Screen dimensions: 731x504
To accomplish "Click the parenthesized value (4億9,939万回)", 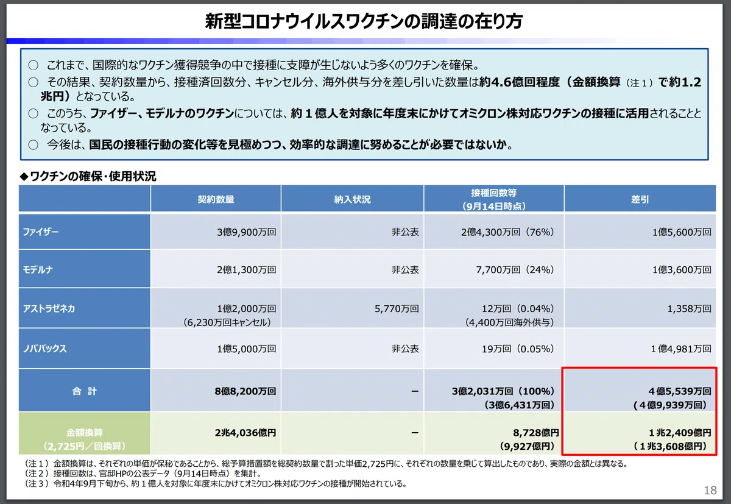I will 669,405.
